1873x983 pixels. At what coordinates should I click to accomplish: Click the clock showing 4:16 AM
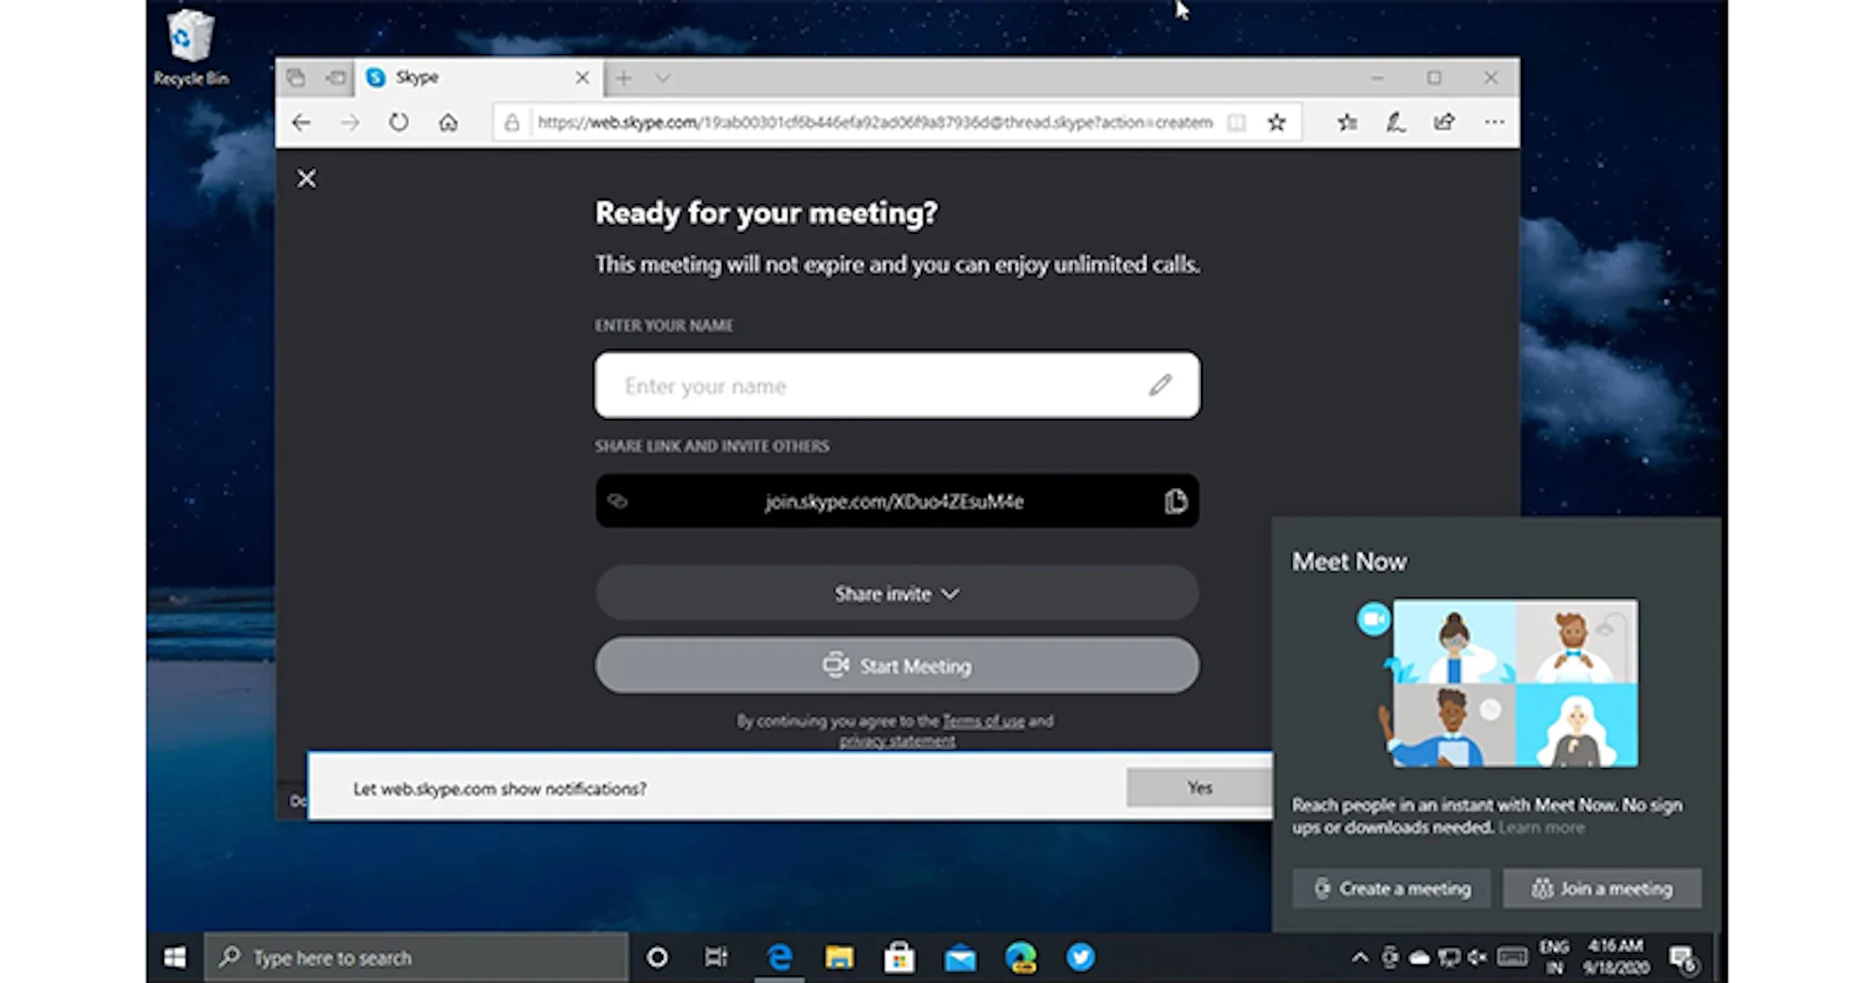[x=1615, y=957]
